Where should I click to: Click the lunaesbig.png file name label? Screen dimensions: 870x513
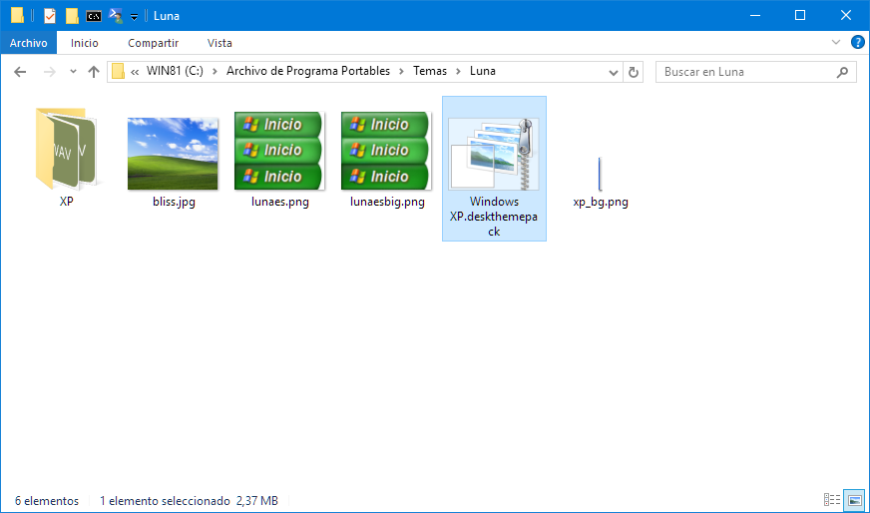(x=387, y=202)
